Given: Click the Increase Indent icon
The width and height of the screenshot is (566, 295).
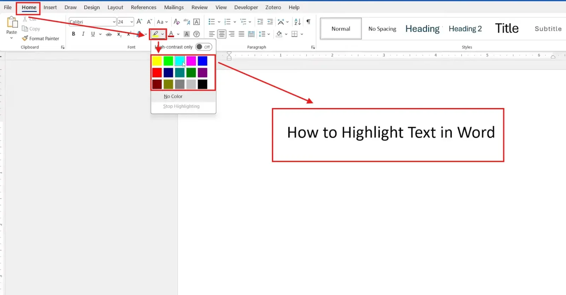Looking at the screenshot, I should (270, 22).
